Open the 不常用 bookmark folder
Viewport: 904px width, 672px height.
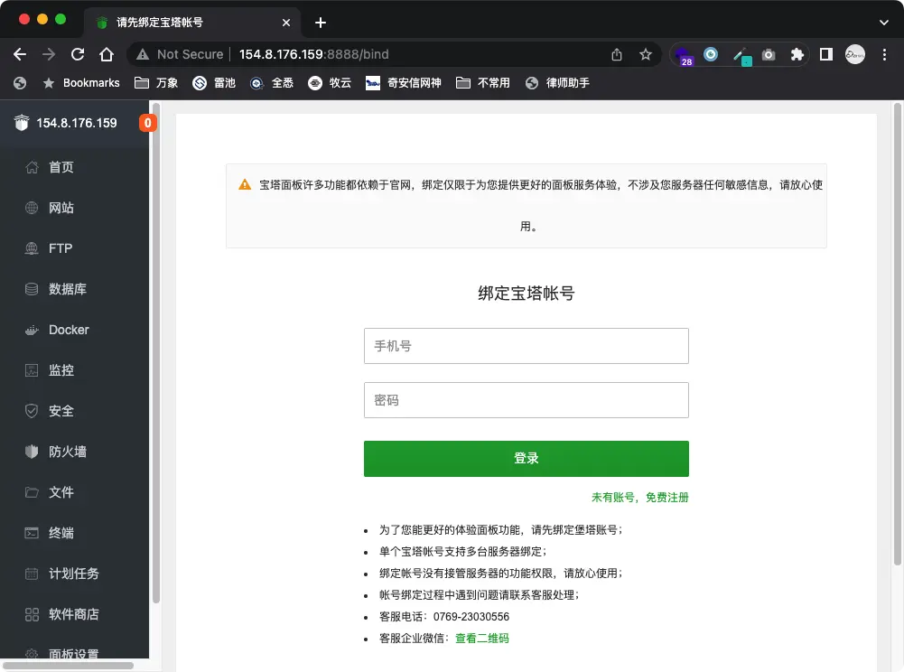[482, 83]
